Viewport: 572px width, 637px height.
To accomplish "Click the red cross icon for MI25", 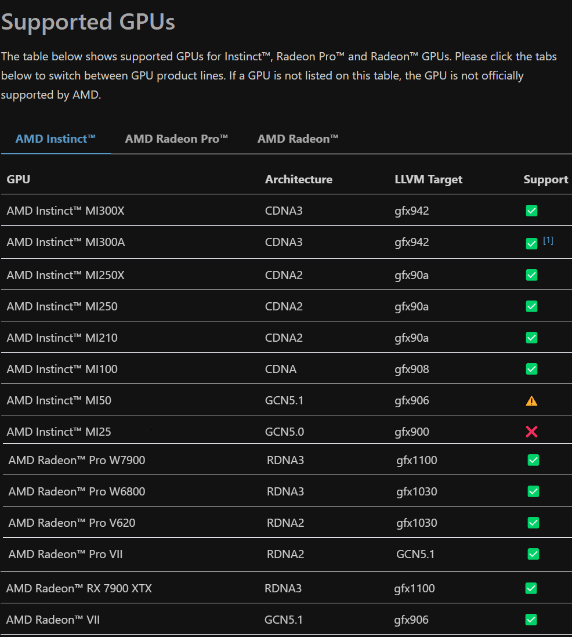I will (x=532, y=432).
